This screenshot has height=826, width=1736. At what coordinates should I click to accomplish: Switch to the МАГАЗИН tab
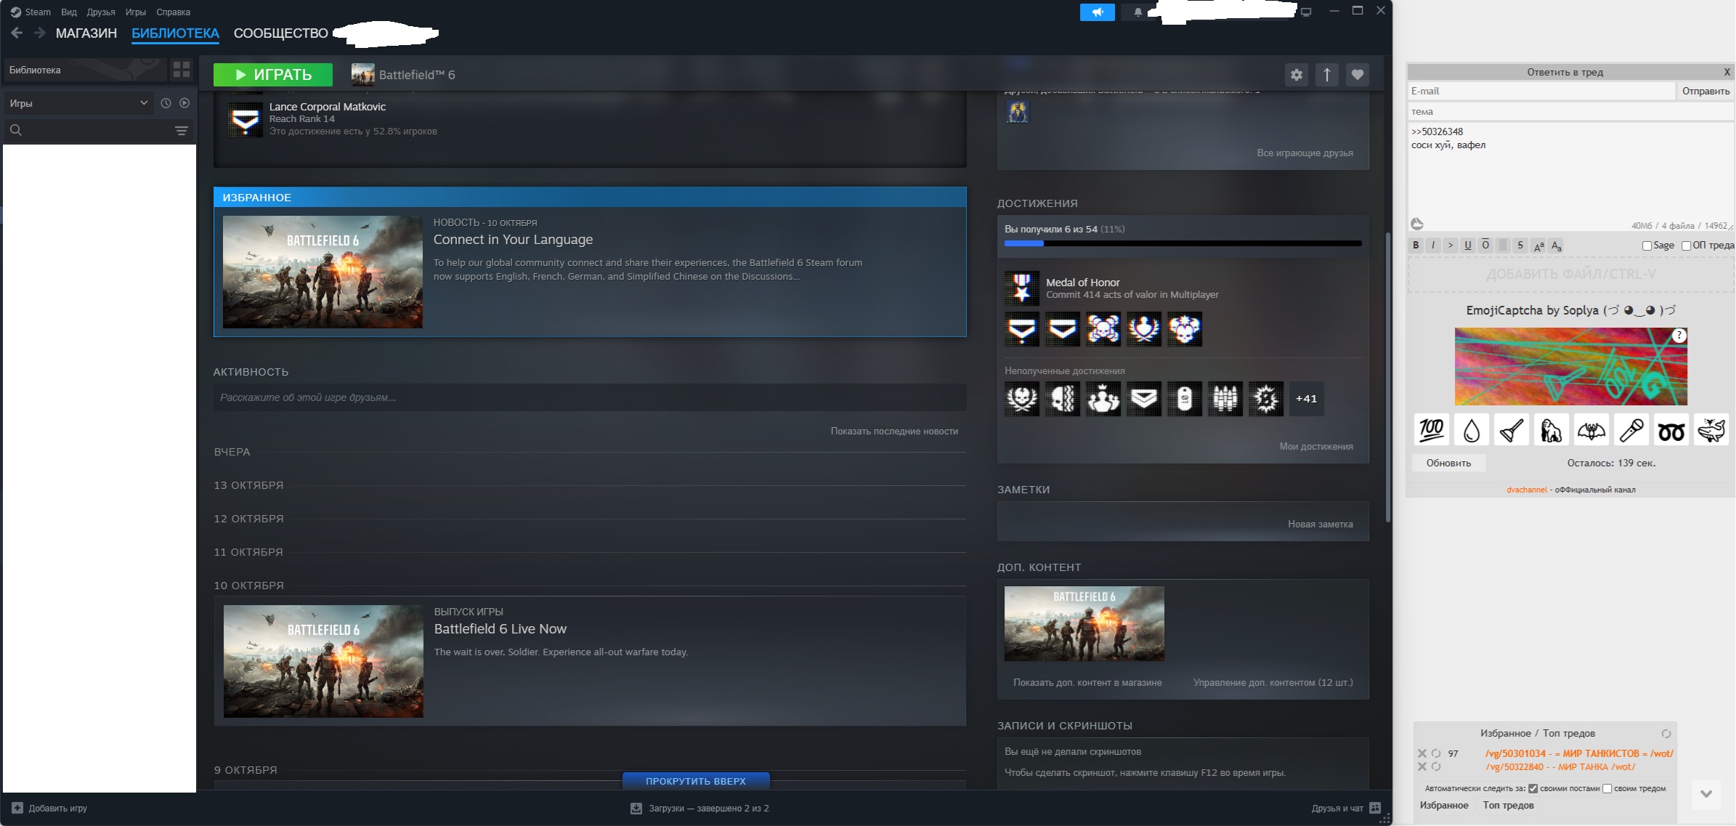pyautogui.click(x=86, y=33)
